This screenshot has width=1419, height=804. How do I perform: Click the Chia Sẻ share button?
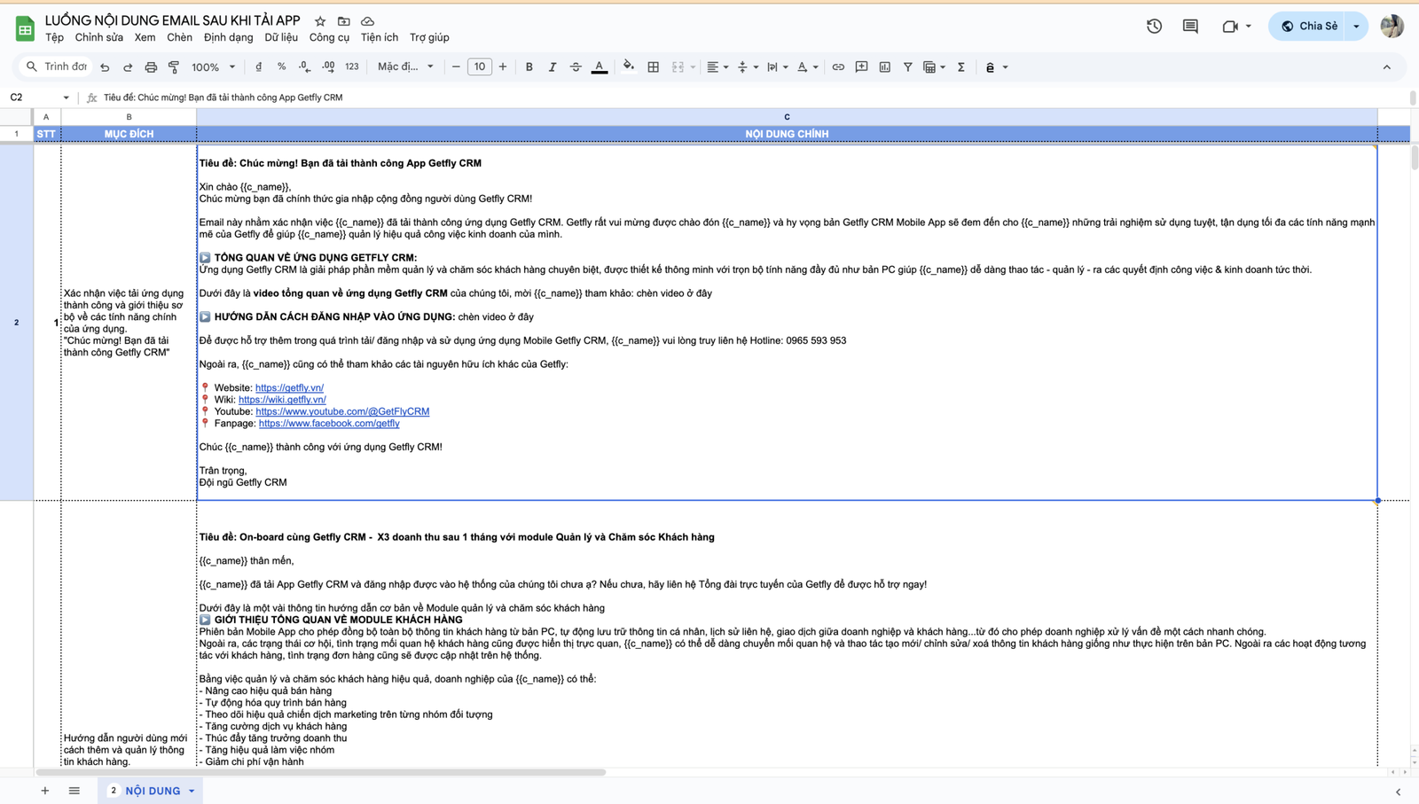pyautogui.click(x=1310, y=27)
